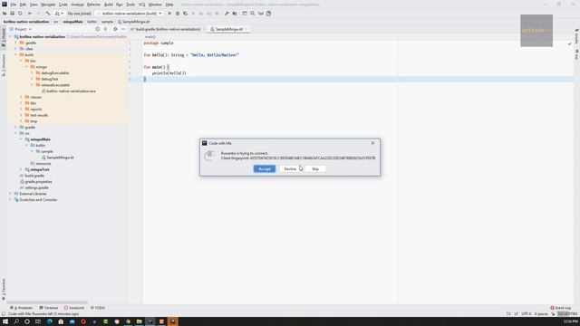Viewport: 580px width, 326px height.
Task: Collapse the bin folder in tree
Action: click(x=22, y=61)
